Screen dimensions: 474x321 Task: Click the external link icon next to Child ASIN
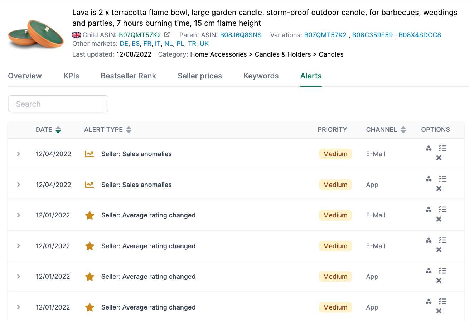coord(167,35)
